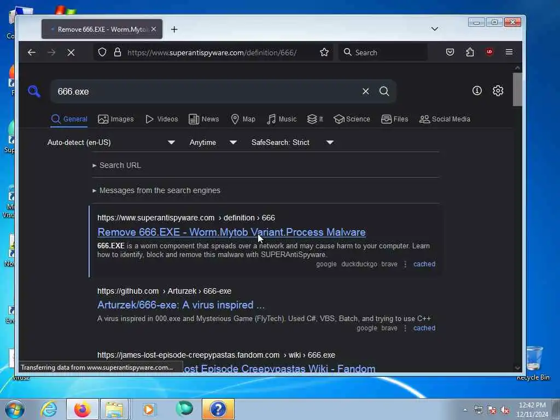This screenshot has height=420, width=560.
Task: Click the SearXNG logo icon
Action: coord(34,91)
